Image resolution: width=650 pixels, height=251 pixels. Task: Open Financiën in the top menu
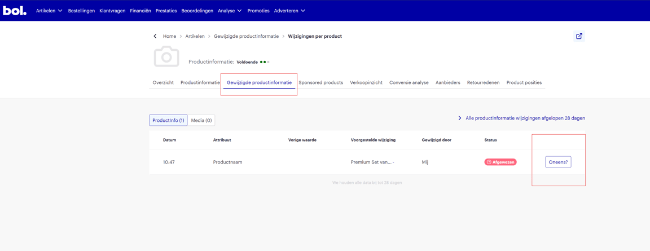(x=140, y=11)
